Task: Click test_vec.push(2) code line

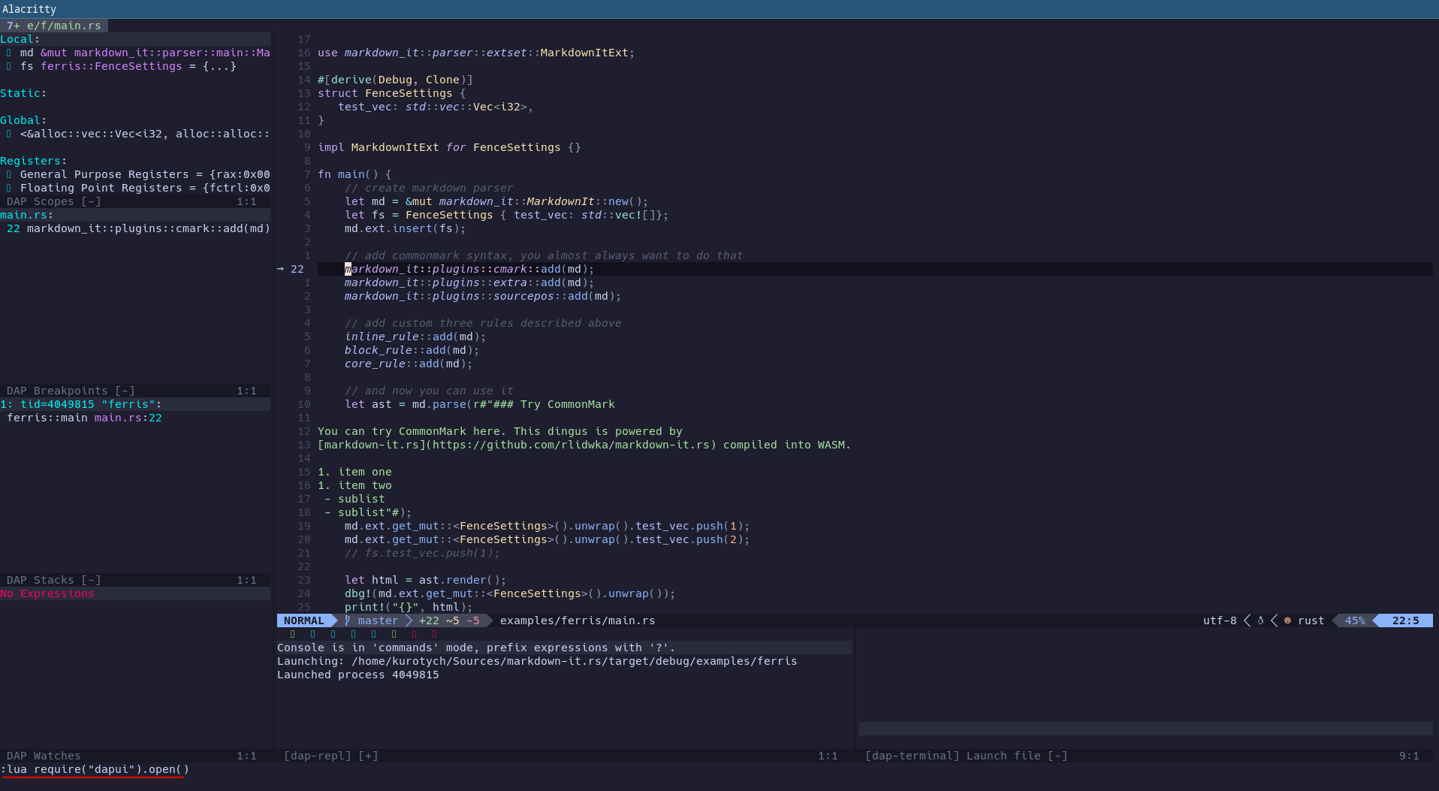Action: 547,539
